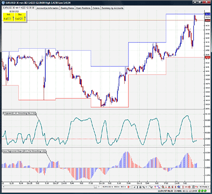Click the magnifier zoom icon in the toolbar
Screen dimensions: 212x194
point(163,187)
